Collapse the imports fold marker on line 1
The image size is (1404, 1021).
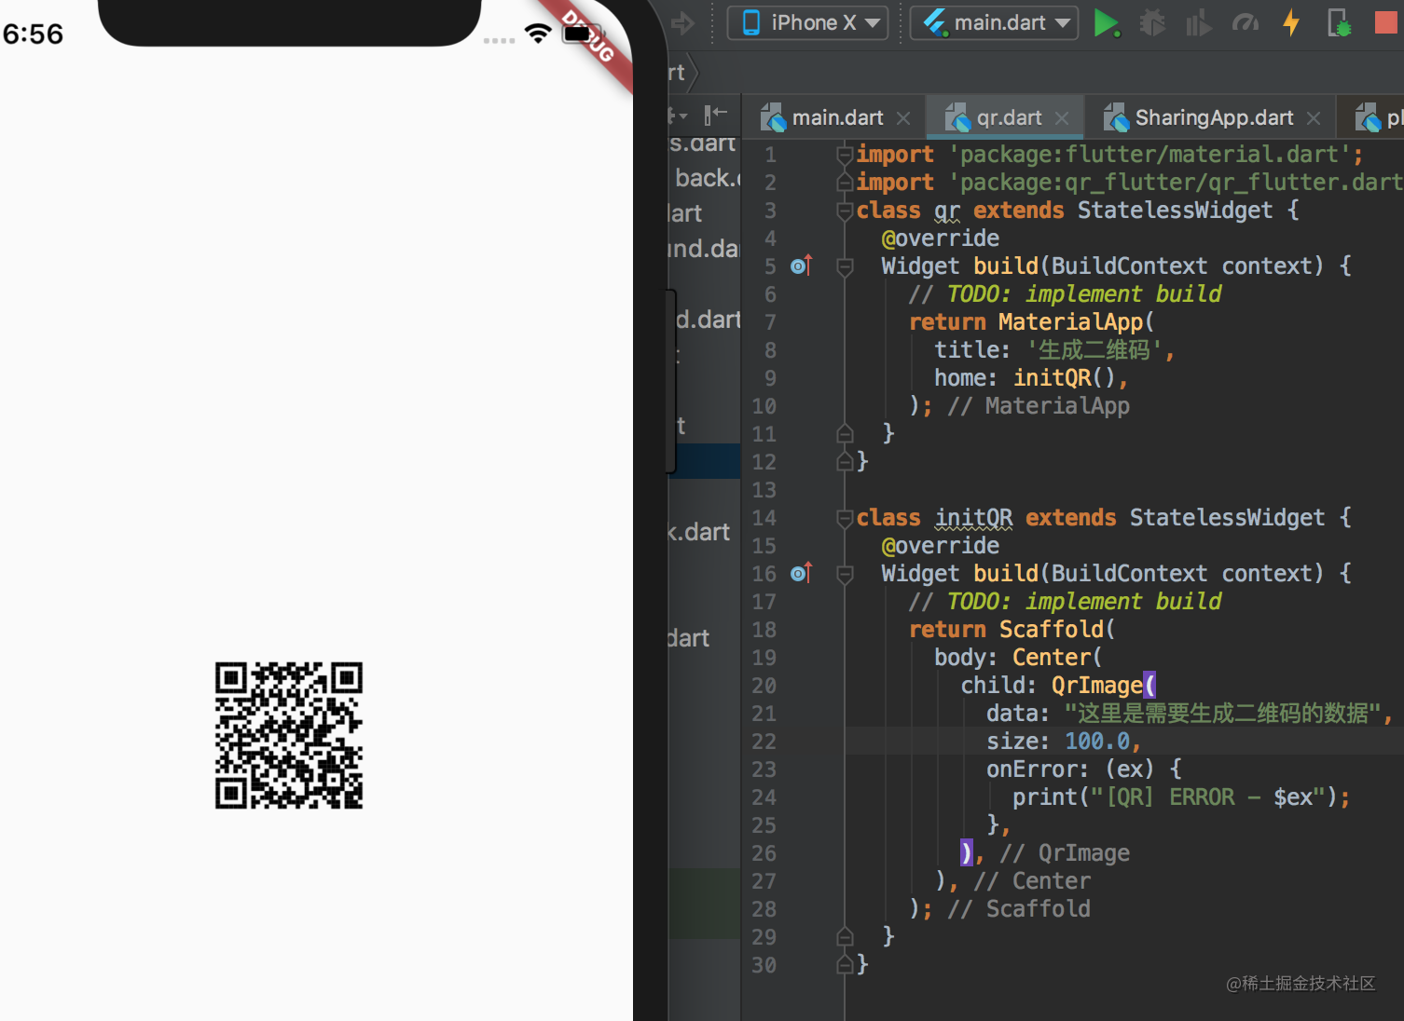[x=845, y=155]
